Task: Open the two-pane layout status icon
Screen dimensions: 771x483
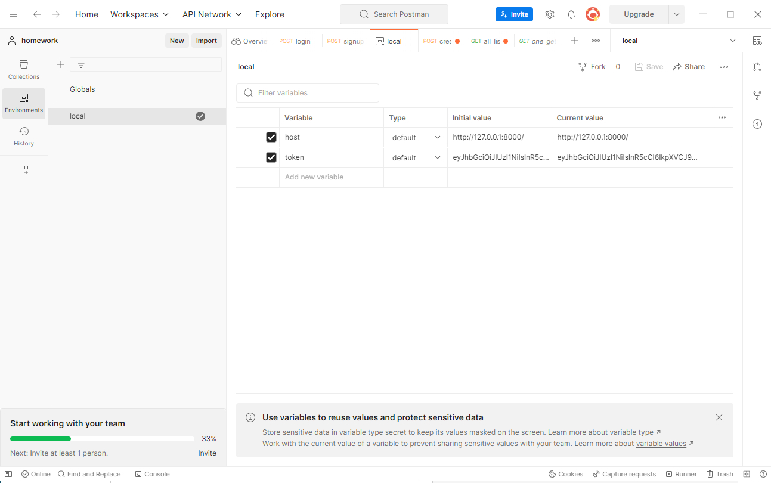Action: [747, 474]
